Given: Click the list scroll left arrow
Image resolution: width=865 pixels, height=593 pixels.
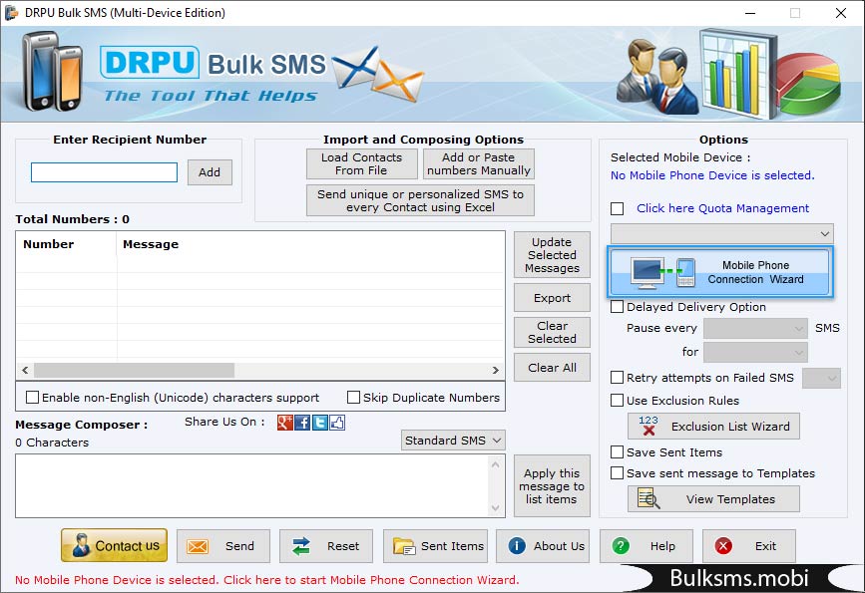Looking at the screenshot, I should point(25,370).
